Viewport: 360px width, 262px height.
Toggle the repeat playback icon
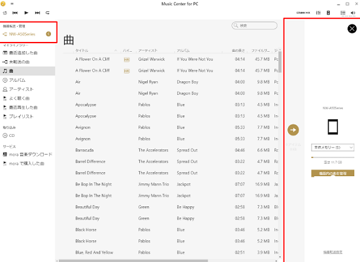tap(48, 12)
